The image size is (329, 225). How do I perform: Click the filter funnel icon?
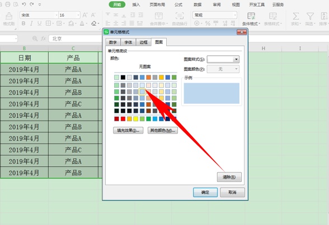(310, 16)
